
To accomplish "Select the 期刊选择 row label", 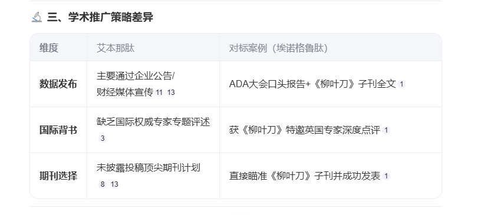I will pyautogui.click(x=58, y=176).
